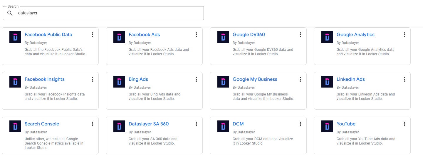Click the Dataslayer logo on DCM card
The width and height of the screenshot is (423, 156).
click(x=223, y=126)
